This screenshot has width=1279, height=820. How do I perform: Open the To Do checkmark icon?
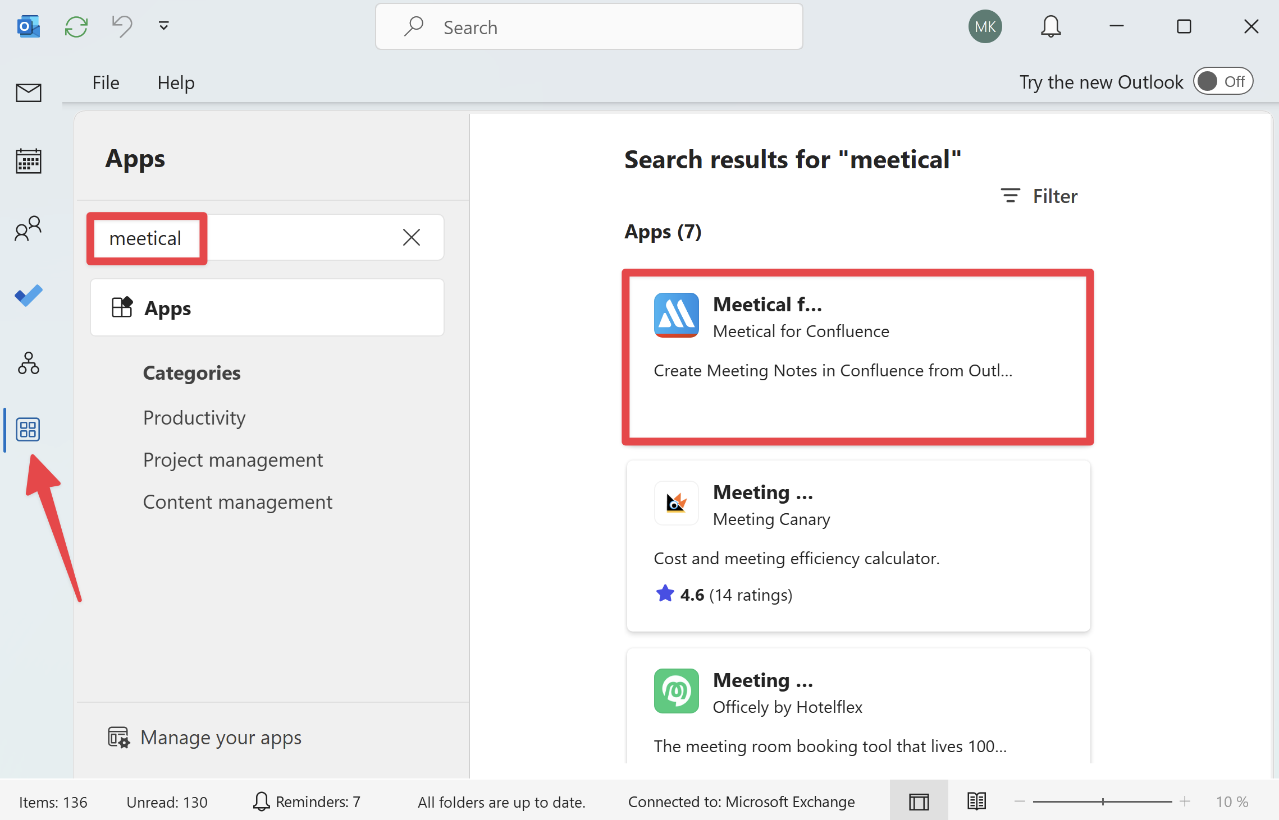[29, 296]
